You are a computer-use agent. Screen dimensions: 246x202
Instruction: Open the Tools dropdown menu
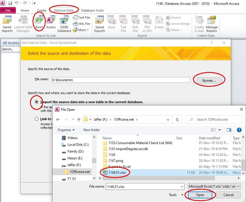176,195
